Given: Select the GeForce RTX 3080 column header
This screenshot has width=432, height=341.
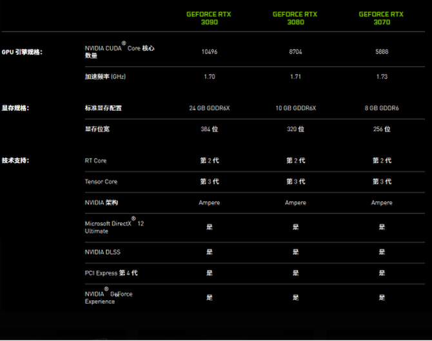Looking at the screenshot, I should coord(295,17).
